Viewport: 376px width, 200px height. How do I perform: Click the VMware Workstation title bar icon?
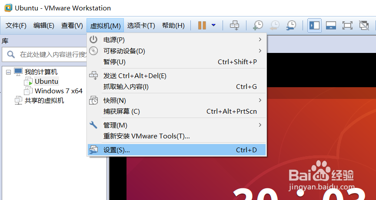click(8, 8)
